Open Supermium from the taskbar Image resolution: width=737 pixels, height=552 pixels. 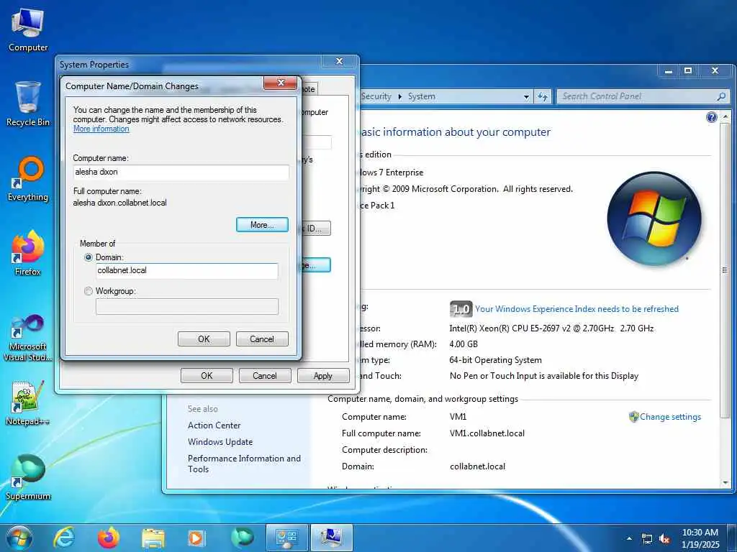point(242,538)
